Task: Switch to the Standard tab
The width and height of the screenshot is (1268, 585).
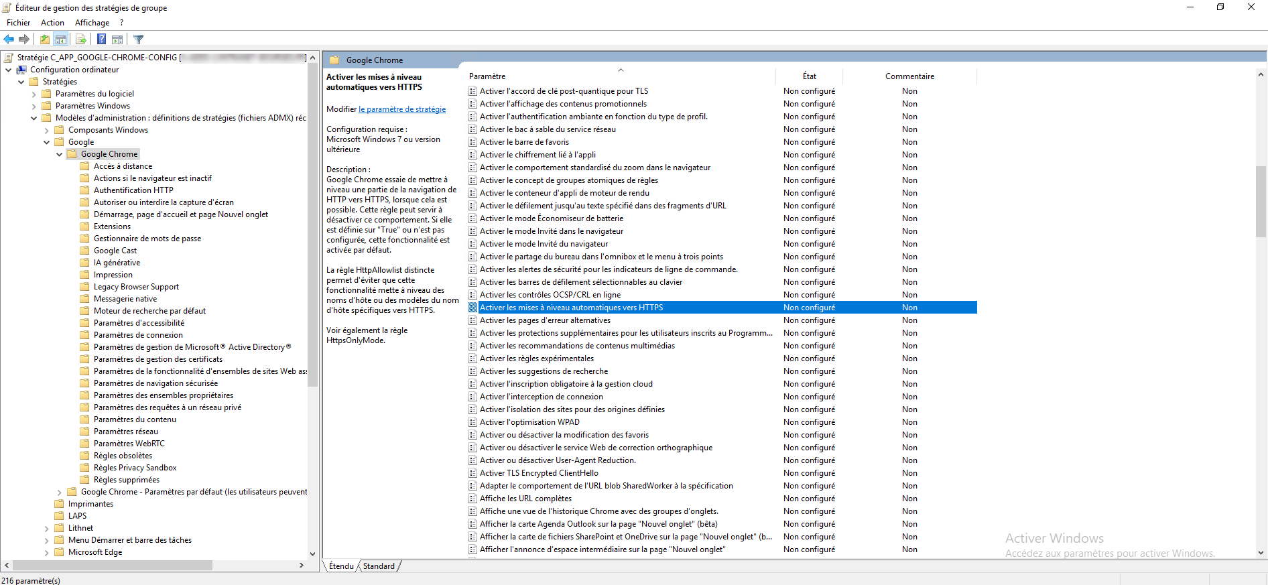Action: 379,566
